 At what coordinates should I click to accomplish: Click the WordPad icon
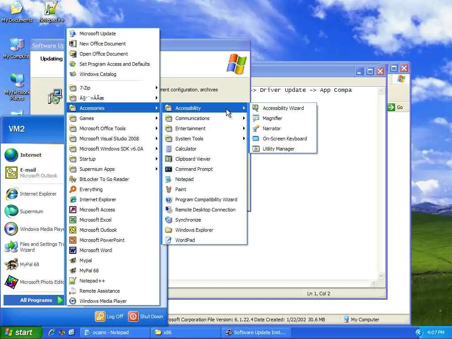click(x=169, y=240)
